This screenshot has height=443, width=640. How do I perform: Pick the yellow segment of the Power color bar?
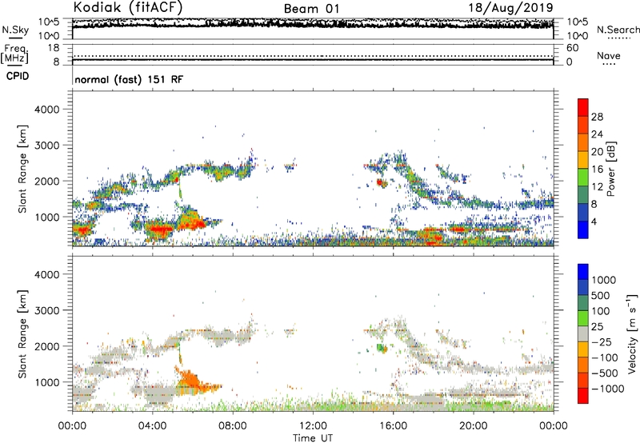click(x=583, y=160)
